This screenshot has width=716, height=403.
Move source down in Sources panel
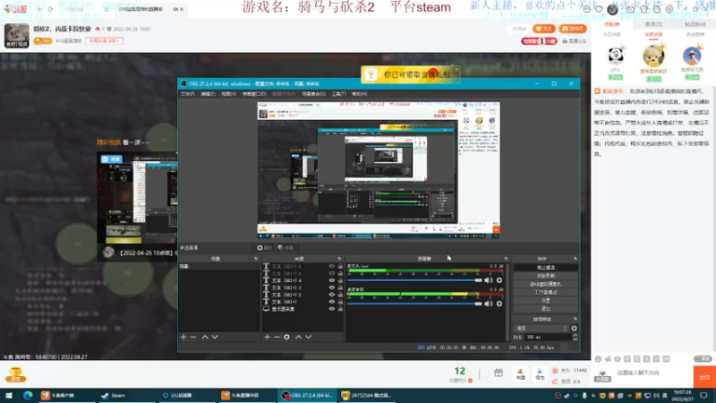click(x=309, y=338)
